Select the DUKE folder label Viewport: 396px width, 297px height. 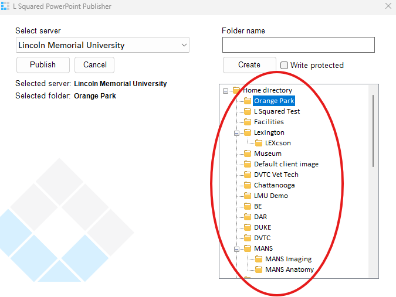coord(263,227)
